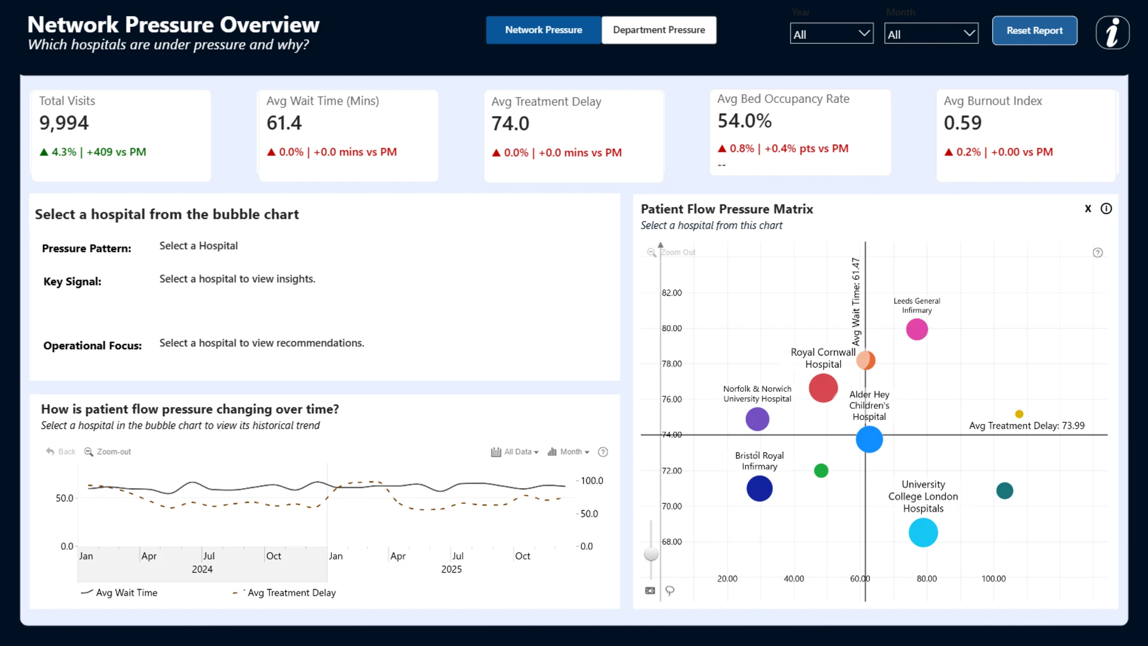Open the Month filter dropdown
The image size is (1148, 646).
[x=931, y=33]
